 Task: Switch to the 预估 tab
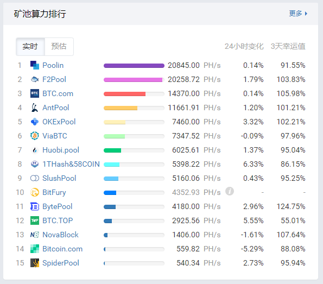[59, 47]
